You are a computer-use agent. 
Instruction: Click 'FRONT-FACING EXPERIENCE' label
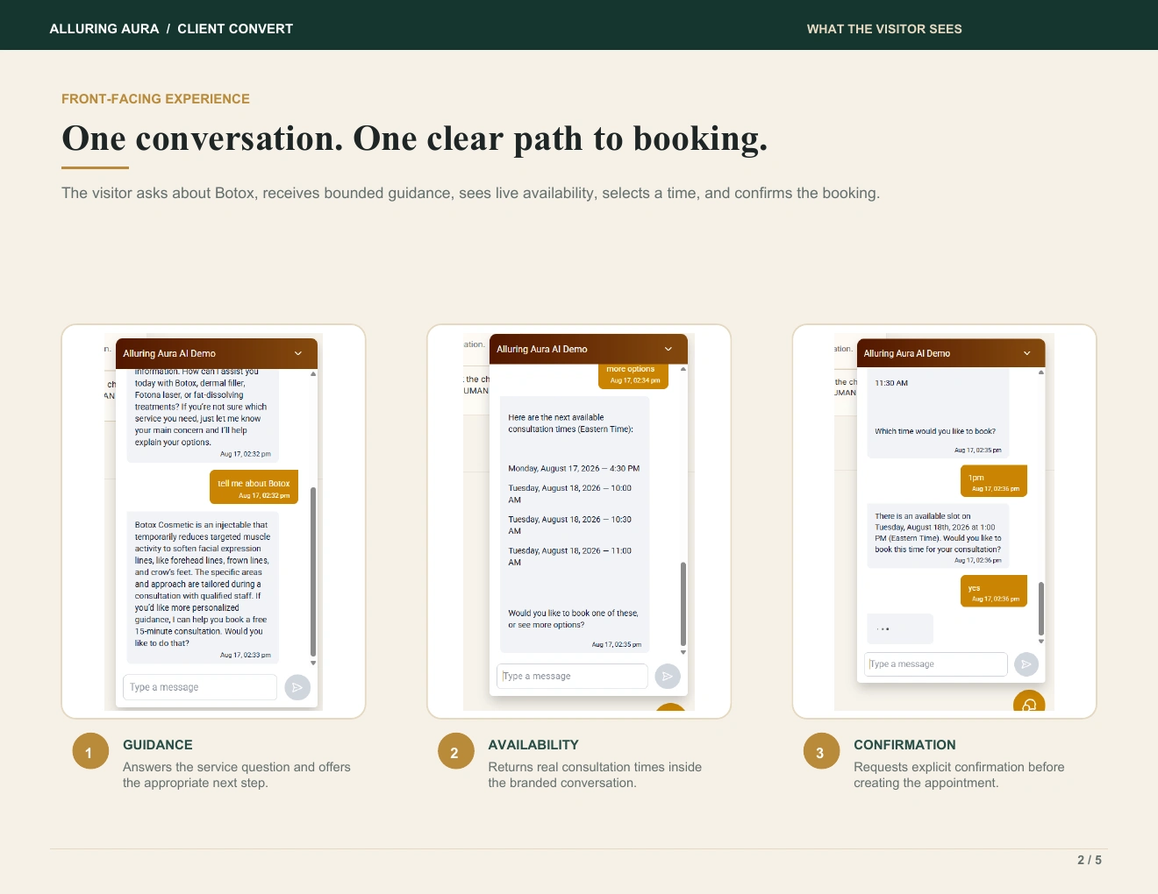pyautogui.click(x=155, y=99)
